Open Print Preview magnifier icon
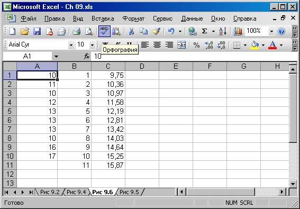300x209 pixels. point(89,31)
